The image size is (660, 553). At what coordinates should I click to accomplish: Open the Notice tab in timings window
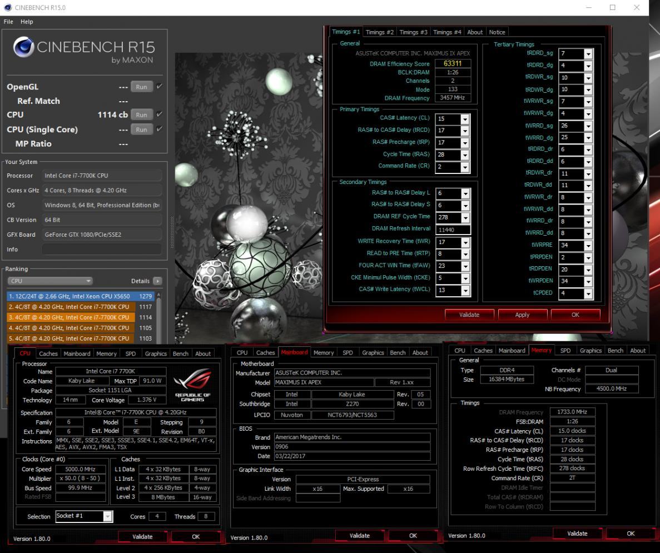(x=497, y=32)
